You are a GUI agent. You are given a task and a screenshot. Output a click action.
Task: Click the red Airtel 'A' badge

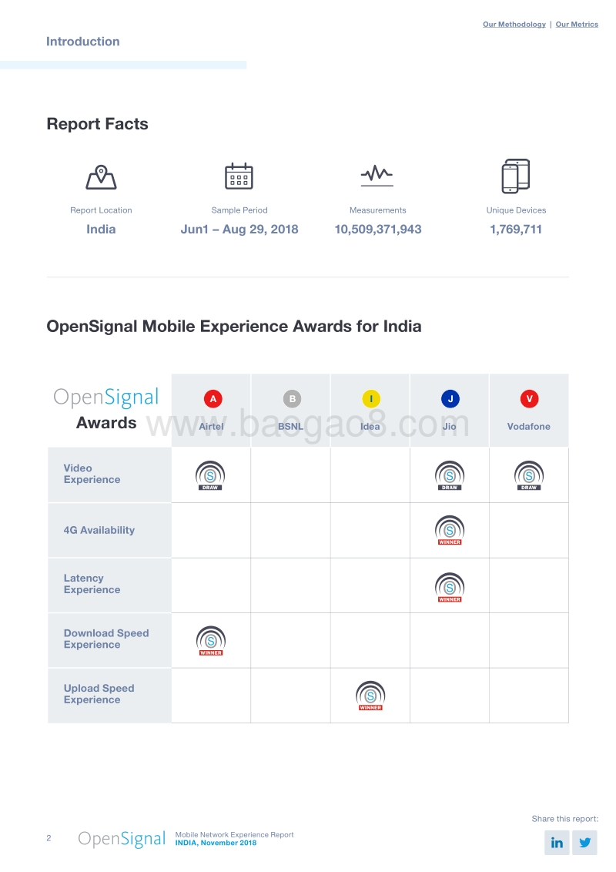pyautogui.click(x=213, y=399)
